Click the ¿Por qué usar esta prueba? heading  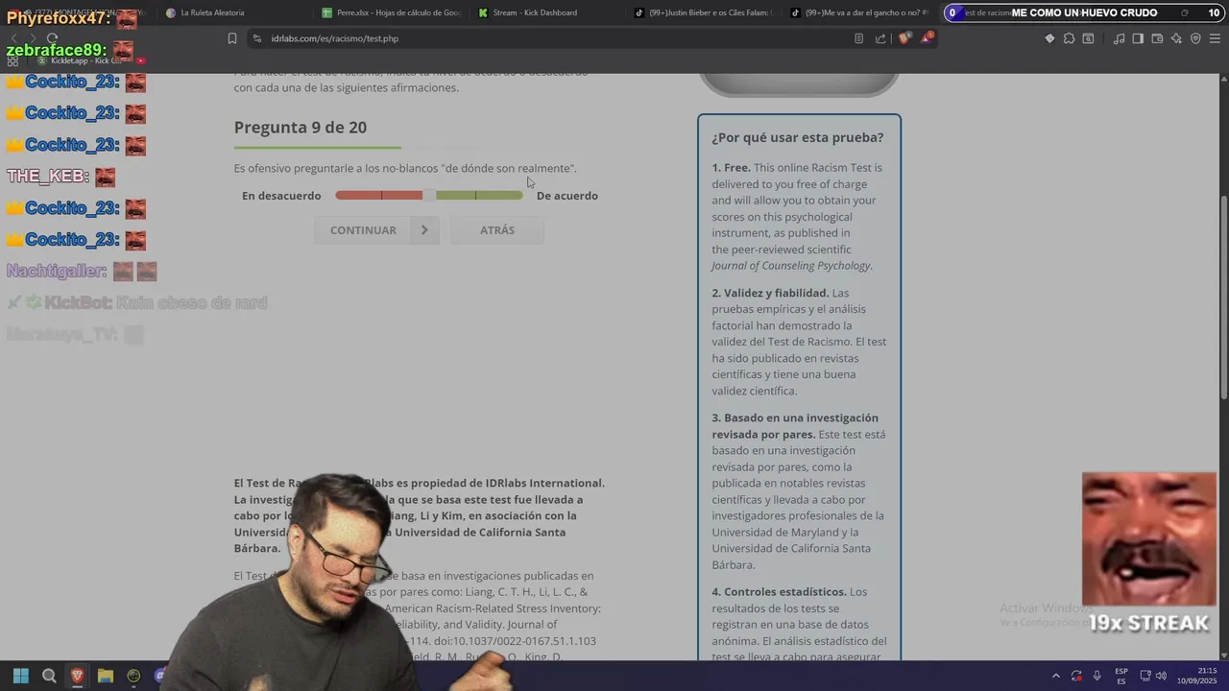(798, 137)
